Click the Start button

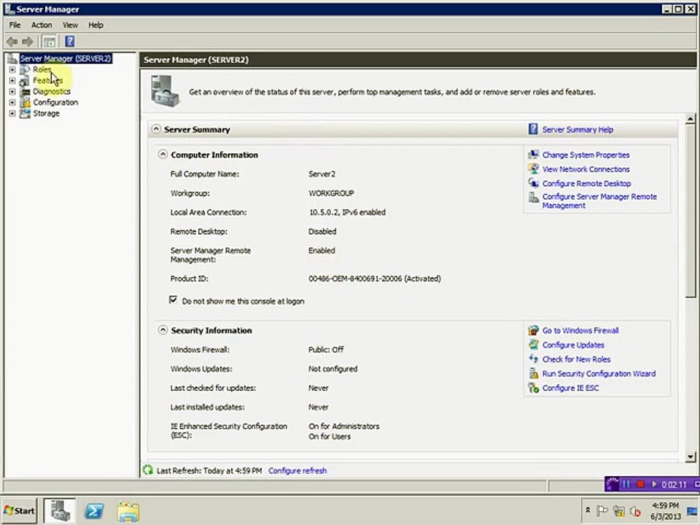coord(19,510)
